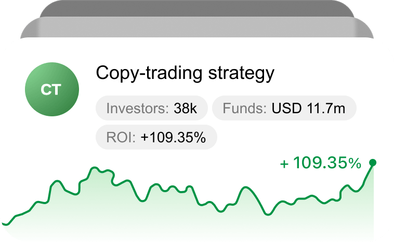
Task: Click the gray Investors label text
Action: pos(137,109)
